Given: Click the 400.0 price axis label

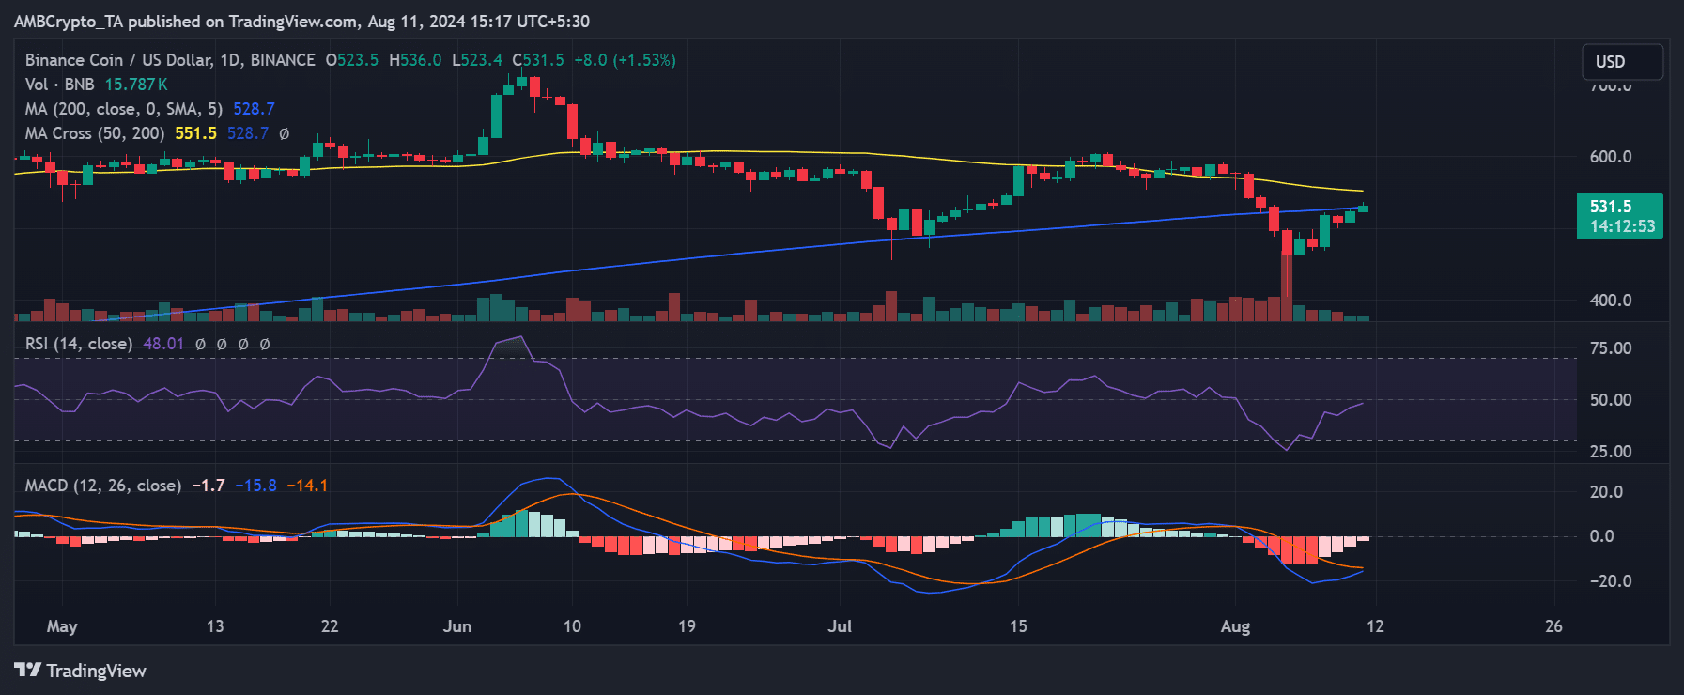Looking at the screenshot, I should tap(1610, 301).
